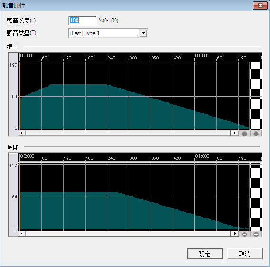Zoom out the period graph with minus icon
The image size is (270, 267).
(x=244, y=234)
